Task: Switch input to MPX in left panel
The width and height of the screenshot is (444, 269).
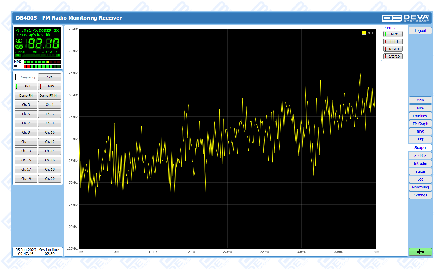Action: 50,86
